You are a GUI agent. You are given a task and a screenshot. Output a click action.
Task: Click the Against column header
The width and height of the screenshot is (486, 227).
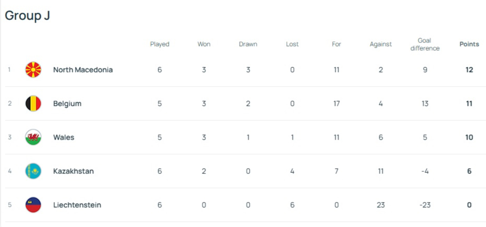(x=381, y=44)
